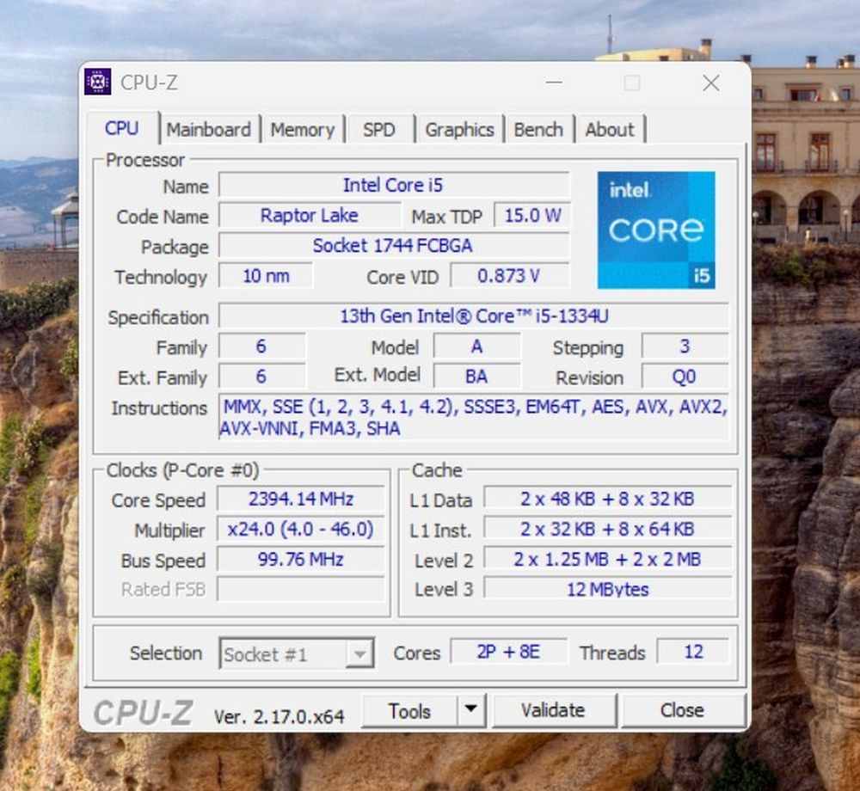Click the CPU-Z app icon in title bar
The width and height of the screenshot is (860, 791).
98,83
